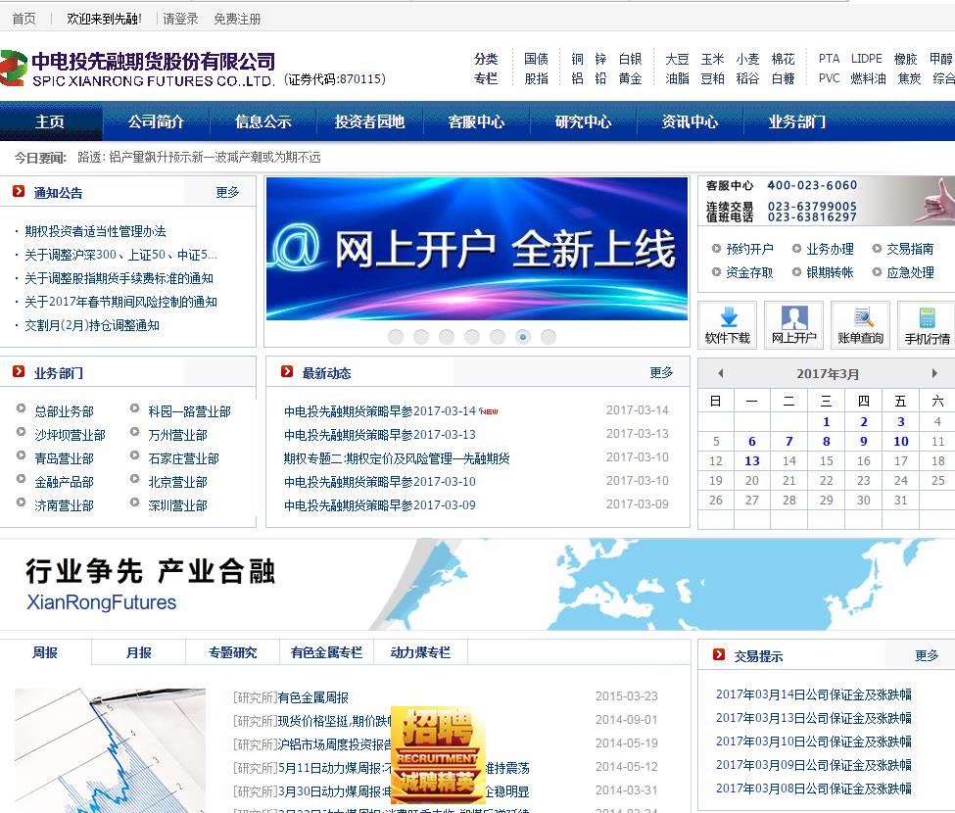This screenshot has width=955, height=813.
Task: Click the 招聘 recruitment floating ad
Action: (437, 755)
